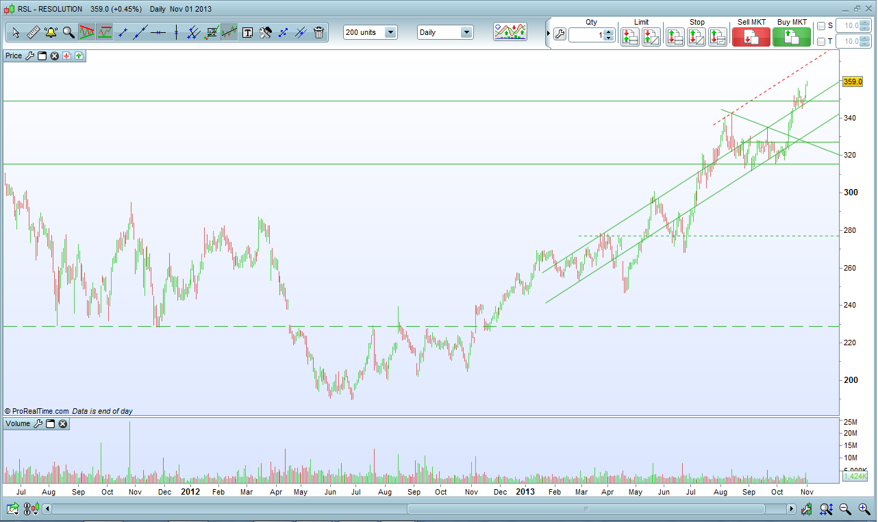Activate the magnifying glass zoom tool
The height and width of the screenshot is (522, 878).
tap(68, 32)
